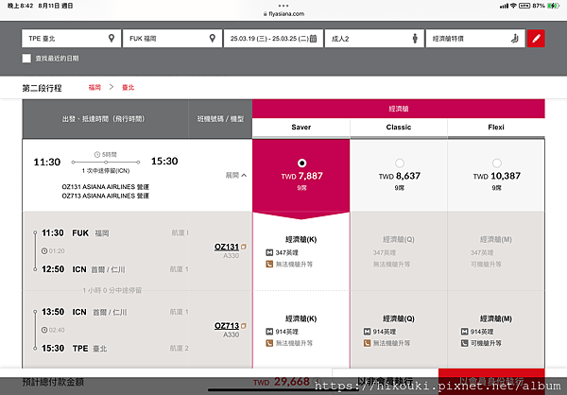The image size is (567, 395).
Task: Click the Saver column header
Action: [x=301, y=128]
